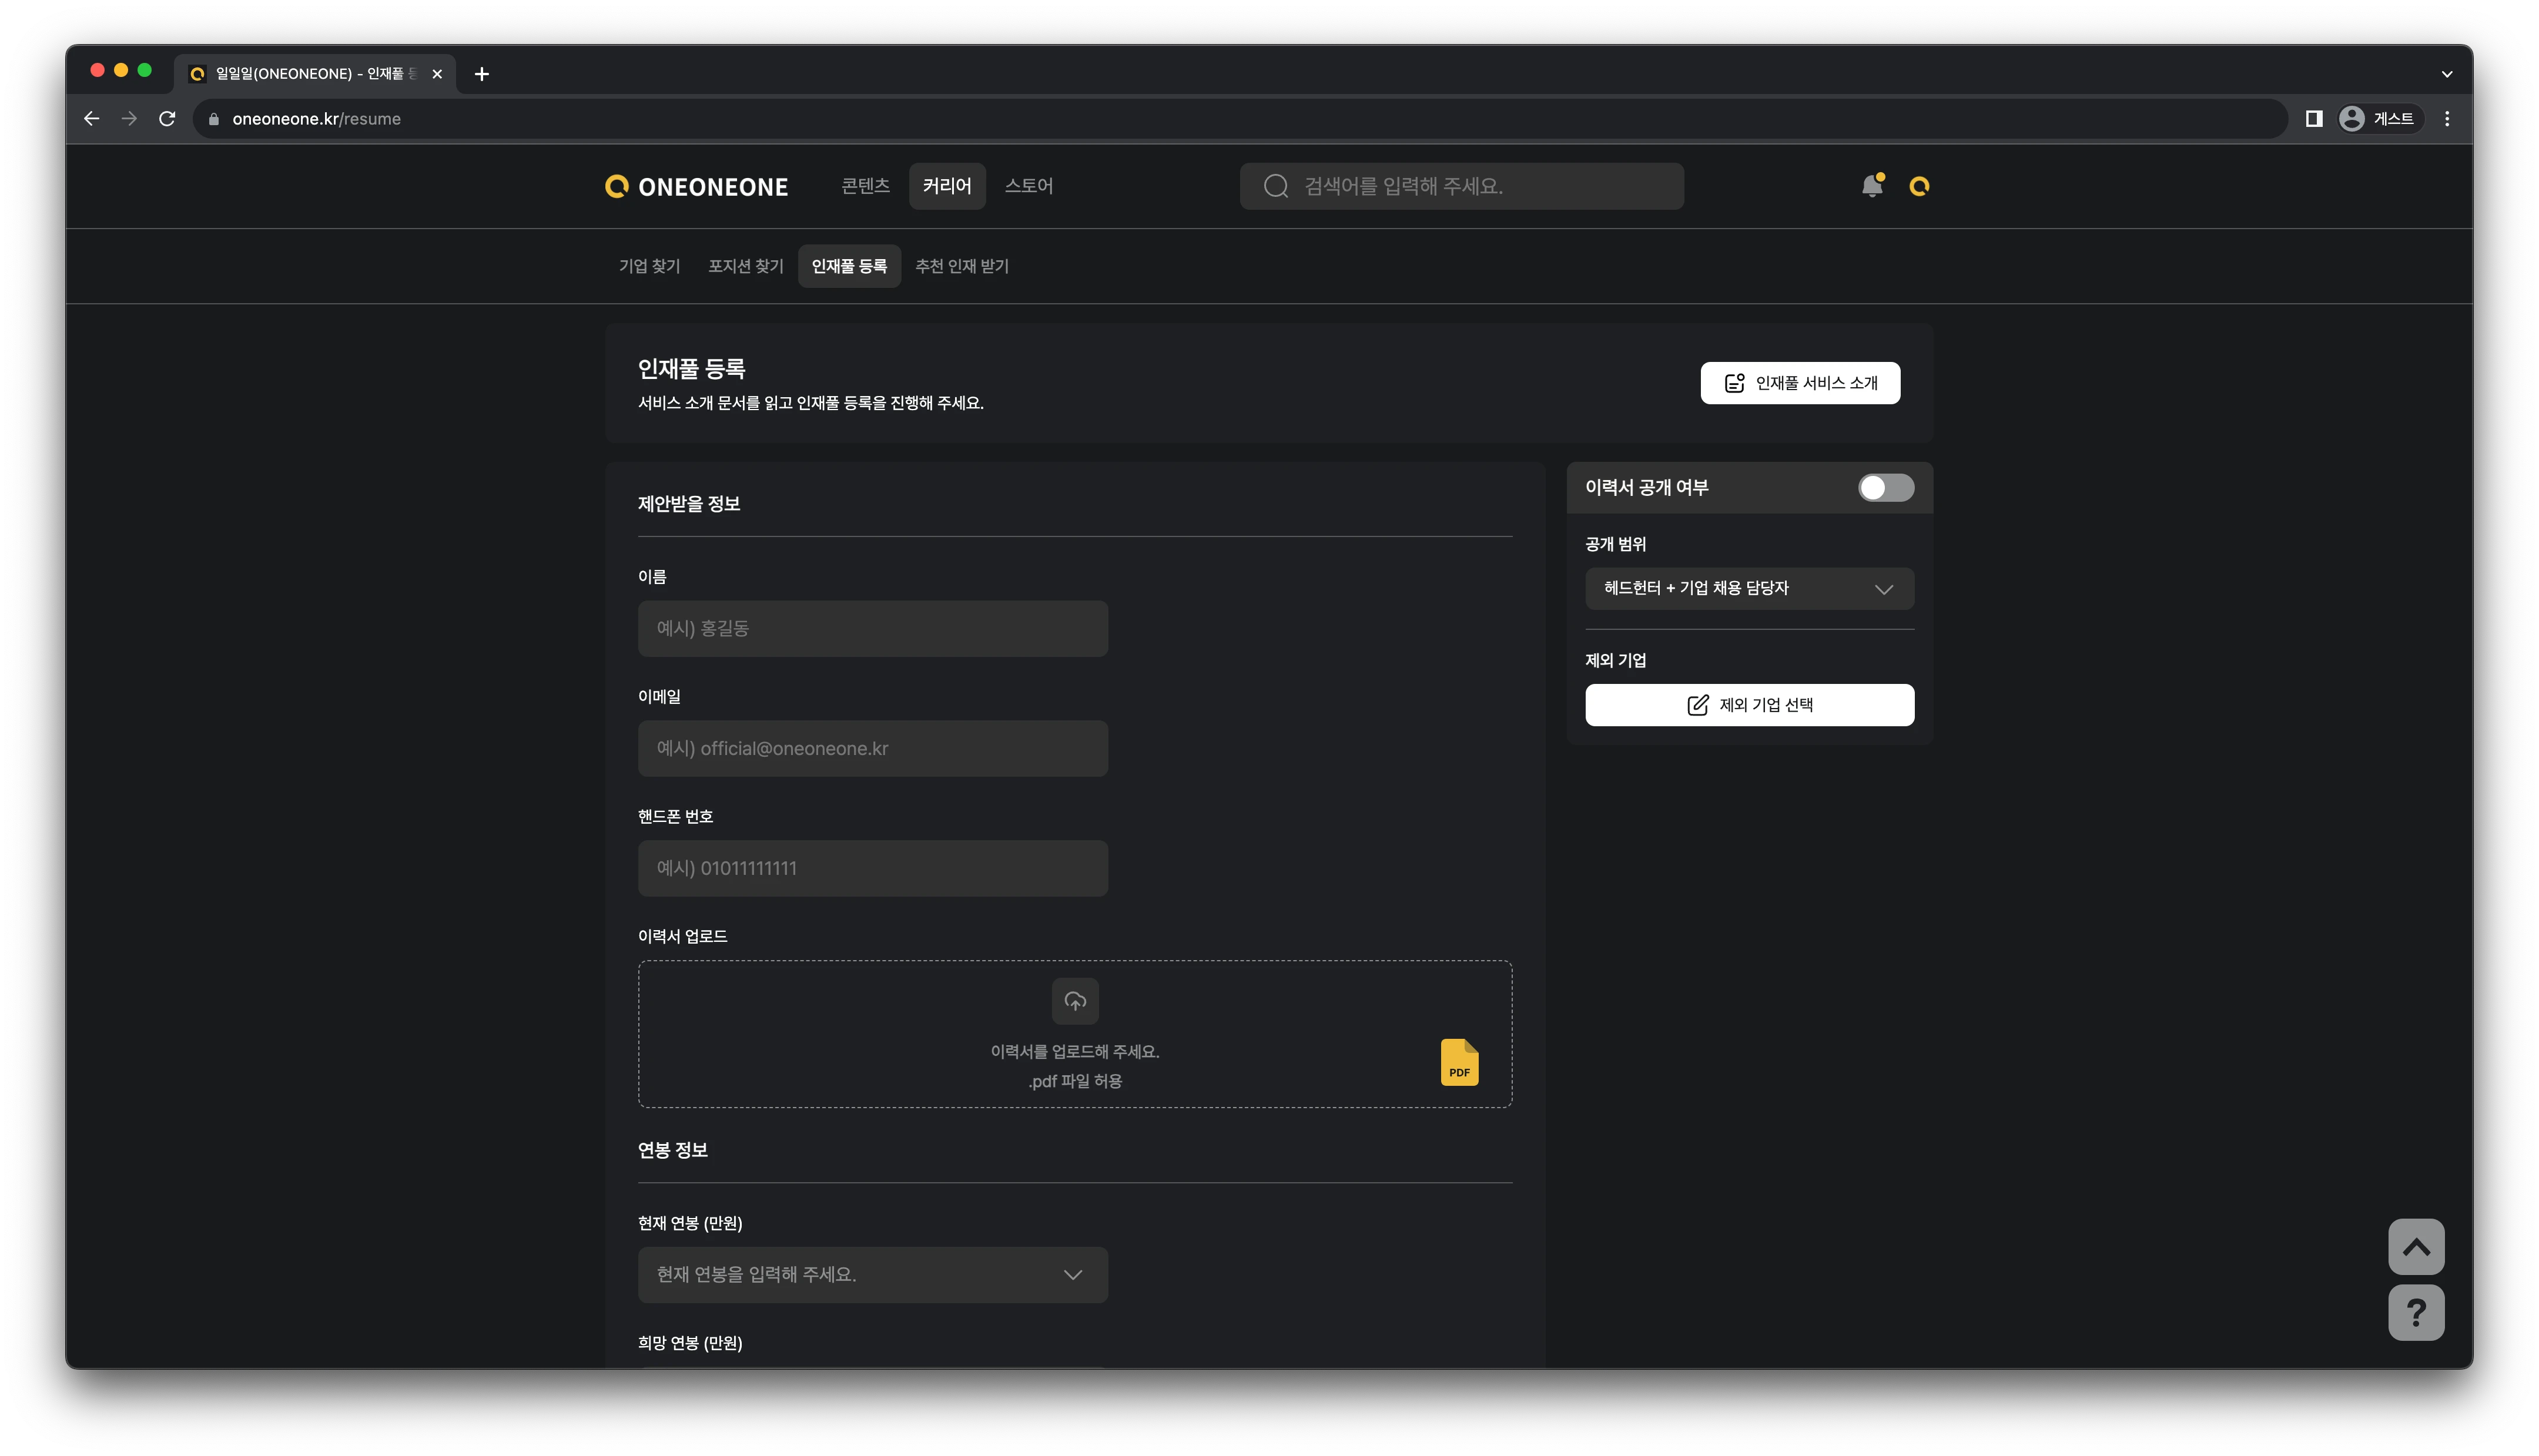Focus the 이름 input field

coord(872,628)
